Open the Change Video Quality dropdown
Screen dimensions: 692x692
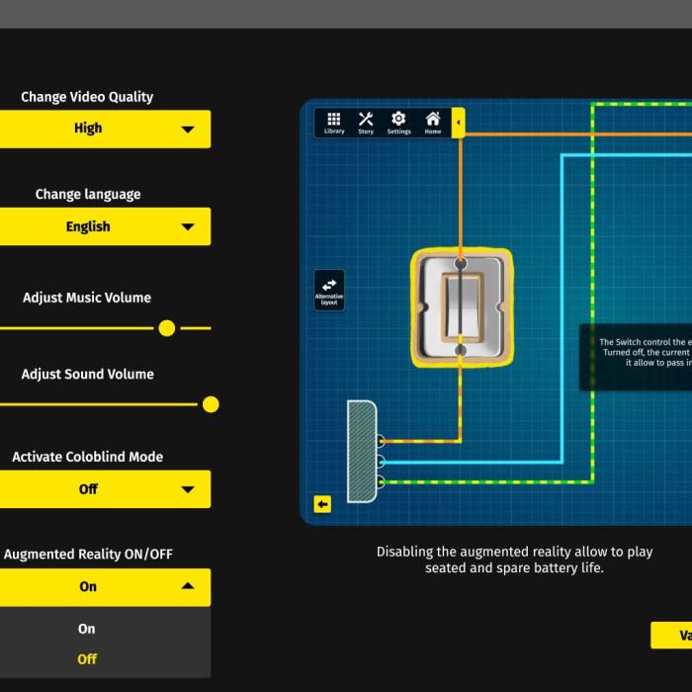(104, 129)
